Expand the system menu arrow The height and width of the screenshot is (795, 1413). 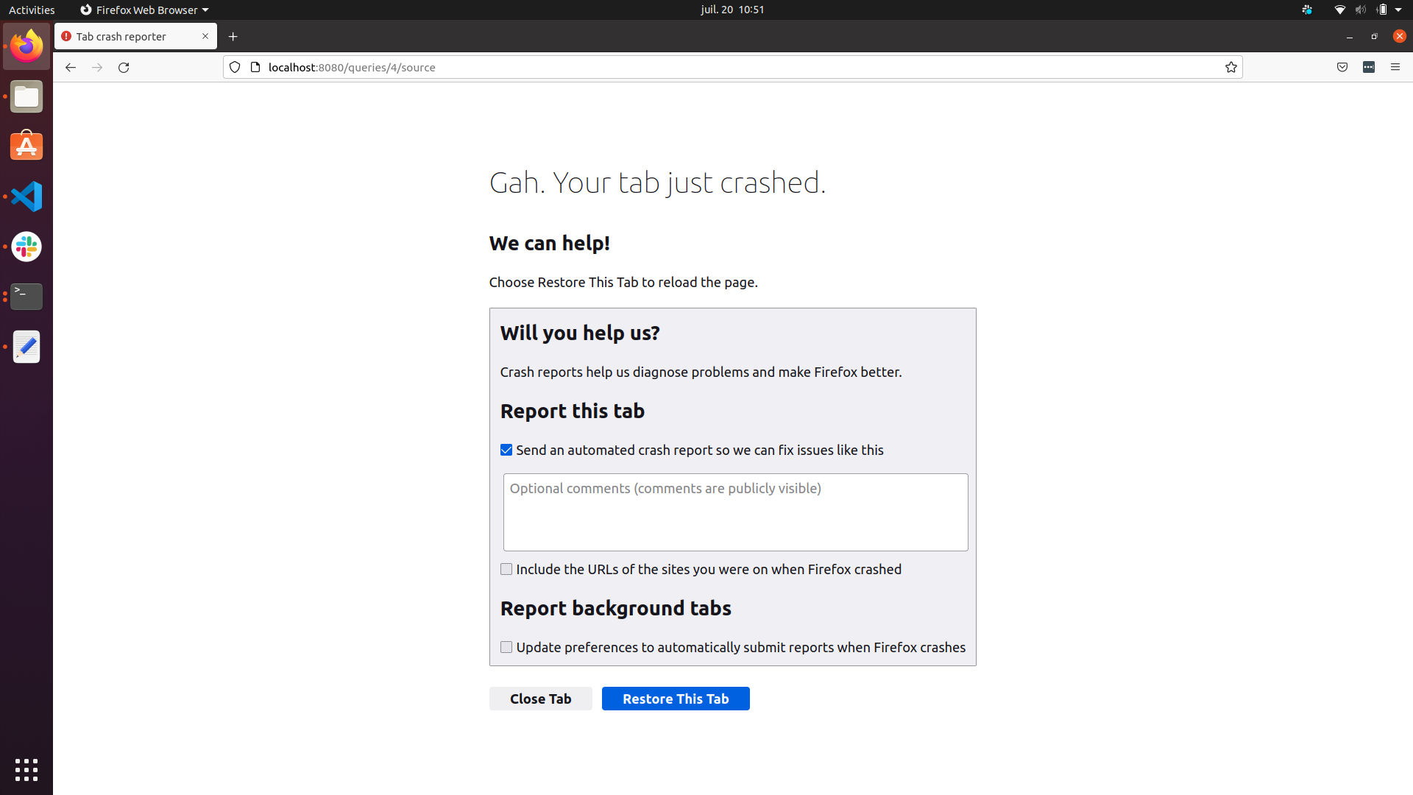[1398, 10]
